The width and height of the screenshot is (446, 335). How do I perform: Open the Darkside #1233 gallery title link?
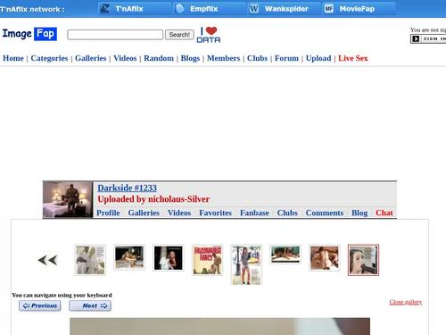point(127,188)
